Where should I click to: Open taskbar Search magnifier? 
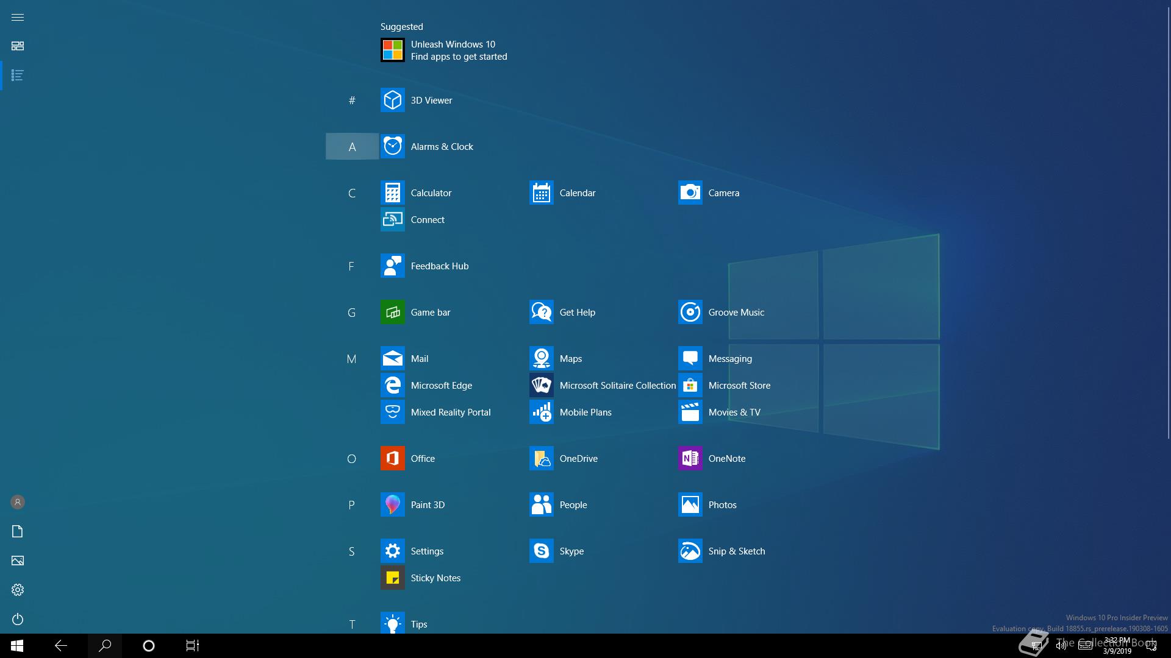pyautogui.click(x=105, y=646)
